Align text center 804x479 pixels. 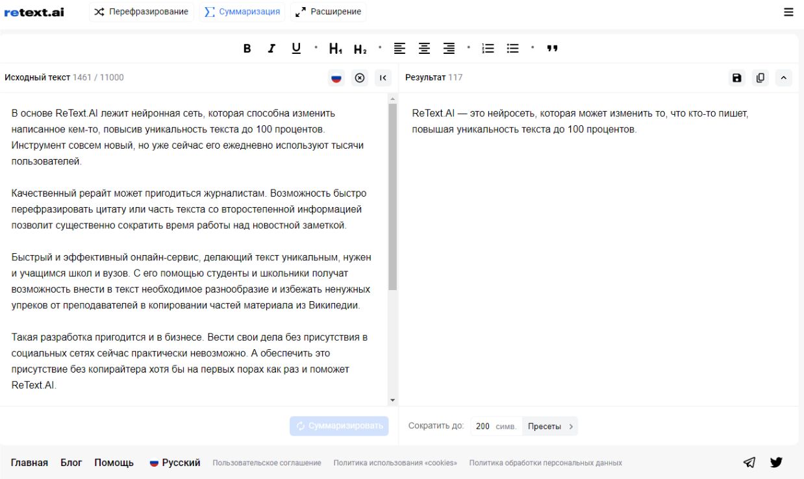424,48
